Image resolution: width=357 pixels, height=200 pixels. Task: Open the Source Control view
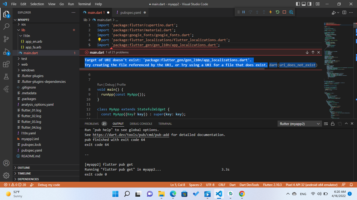coord(6,39)
